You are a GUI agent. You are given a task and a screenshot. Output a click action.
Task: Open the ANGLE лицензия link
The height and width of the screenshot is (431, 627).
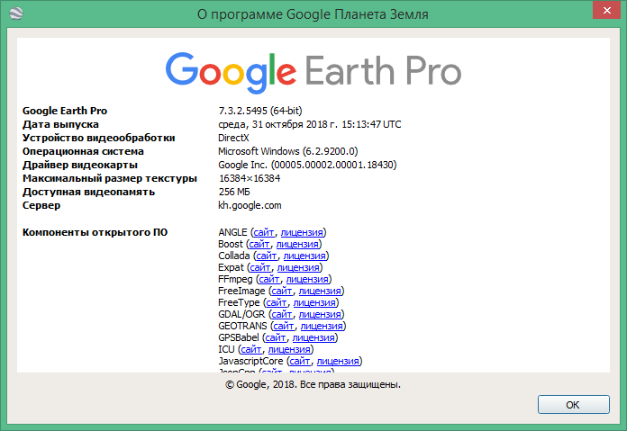[x=302, y=232]
